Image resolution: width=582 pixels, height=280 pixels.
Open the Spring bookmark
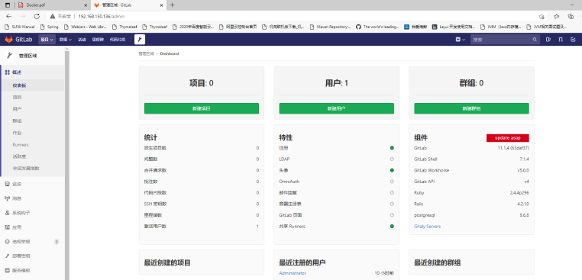pyautogui.click(x=50, y=27)
